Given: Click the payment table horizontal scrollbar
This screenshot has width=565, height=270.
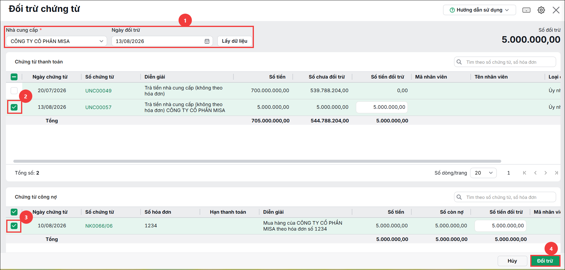Looking at the screenshot, I should coord(257,161).
